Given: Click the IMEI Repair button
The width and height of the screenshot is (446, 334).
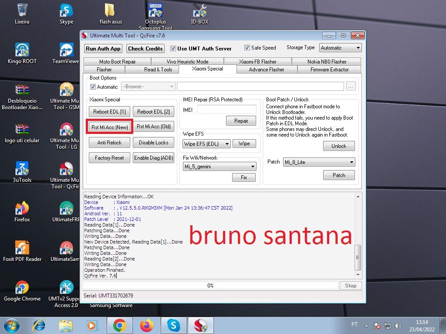Looking at the screenshot, I should tap(241, 121).
